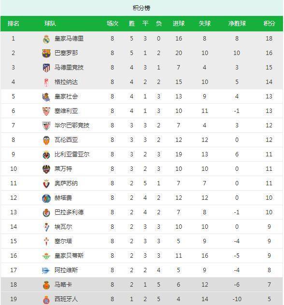This screenshot has height=305, width=284.
Task: Open the Real Sociedad badge
Action: pos(46,97)
